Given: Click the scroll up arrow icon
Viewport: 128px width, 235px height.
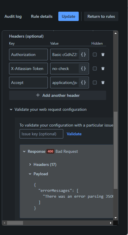Looking at the screenshot, I should [x=115, y=33].
